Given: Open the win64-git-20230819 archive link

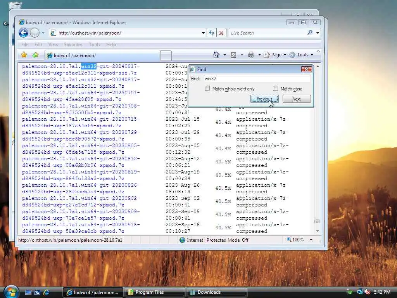Looking at the screenshot, I should [x=81, y=175].
